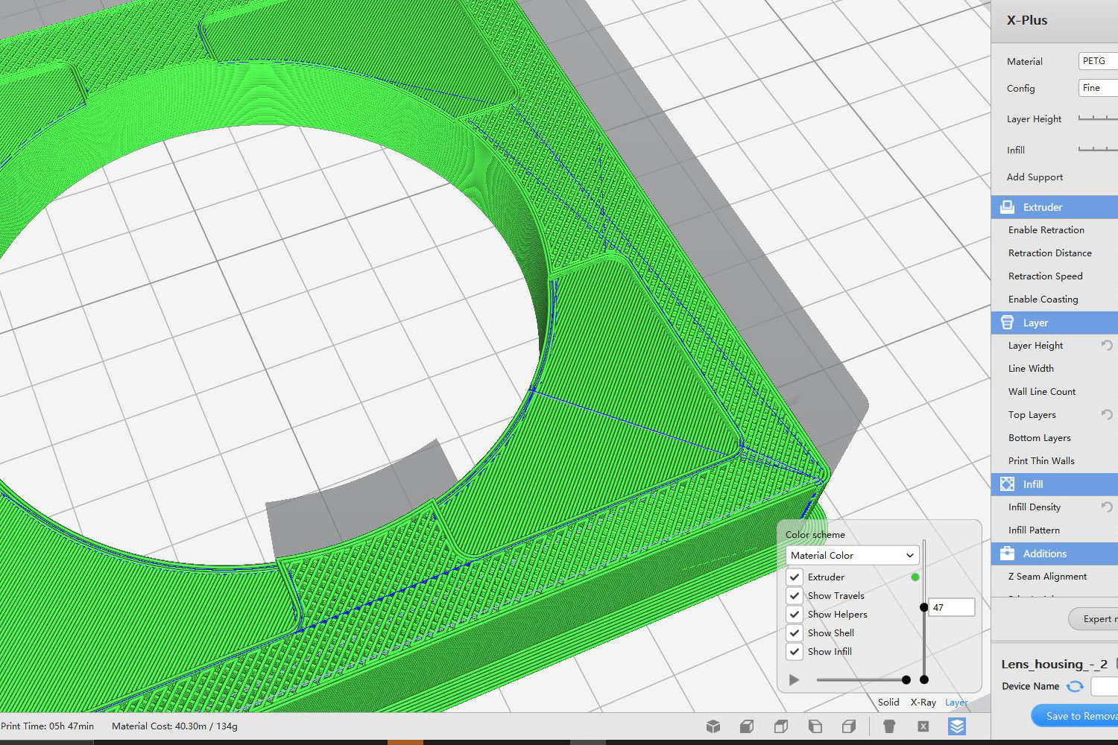Reset Infill Density with its undo arrow
The height and width of the screenshot is (745, 1118).
[1107, 507]
